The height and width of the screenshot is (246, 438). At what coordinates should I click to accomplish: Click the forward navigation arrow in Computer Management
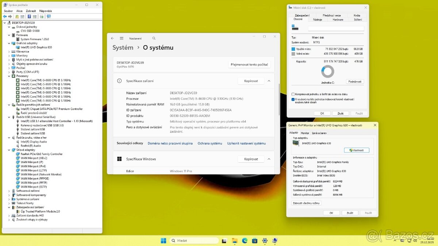point(10,16)
